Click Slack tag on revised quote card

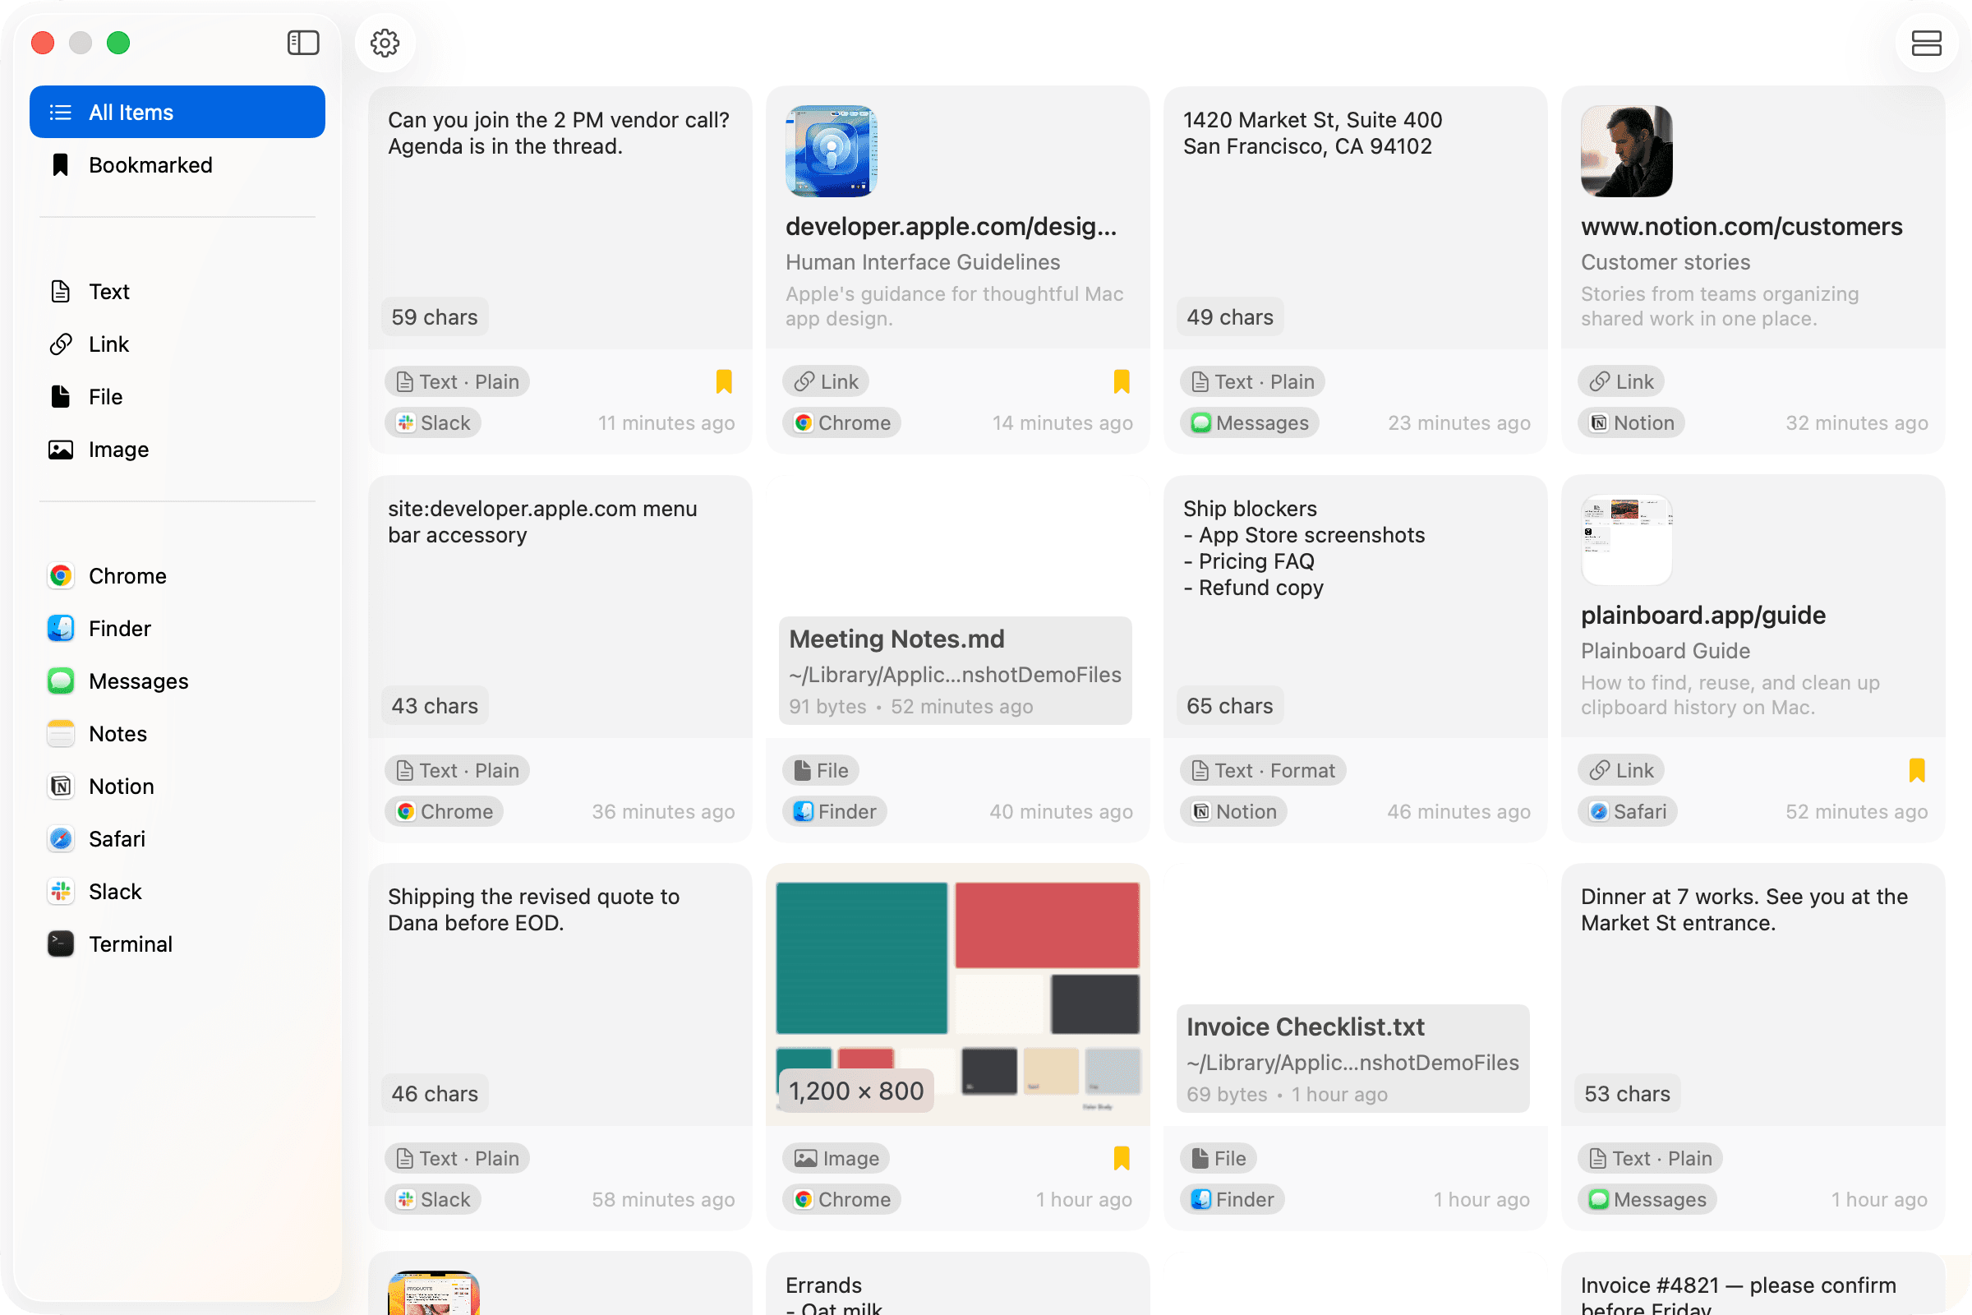click(x=434, y=1199)
